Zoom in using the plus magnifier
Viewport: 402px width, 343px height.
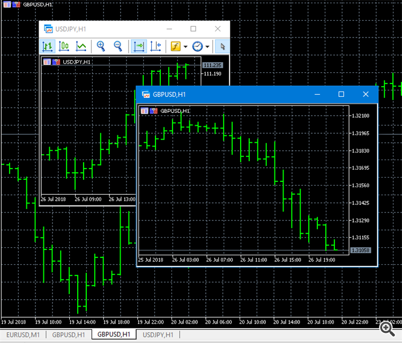pyautogui.click(x=101, y=47)
